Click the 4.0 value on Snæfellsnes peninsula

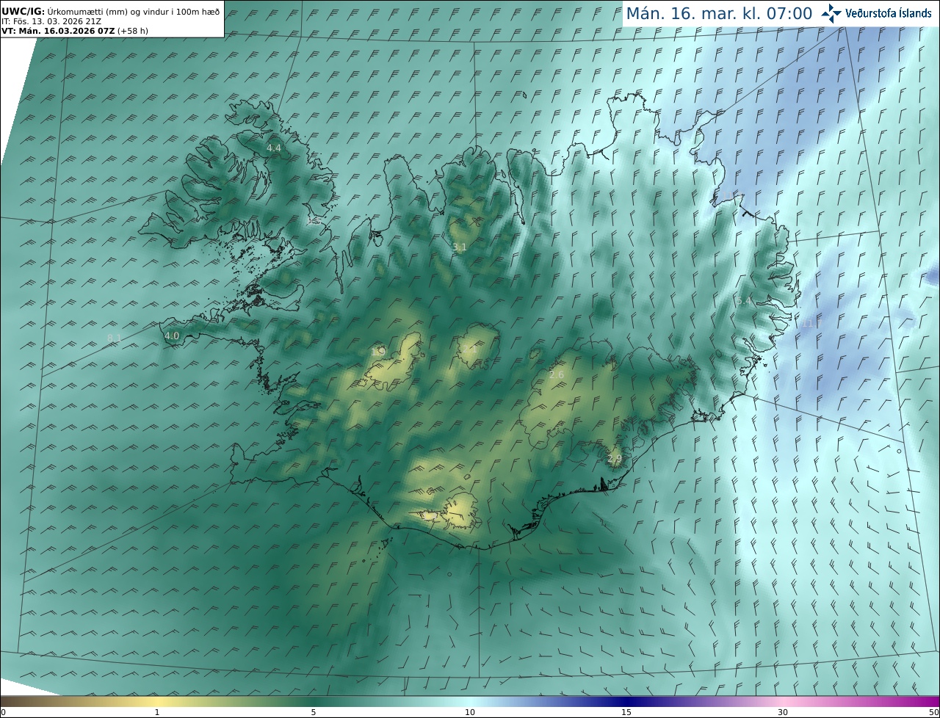click(172, 336)
